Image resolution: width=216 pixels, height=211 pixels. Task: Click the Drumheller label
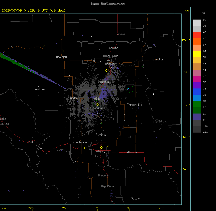[160, 122]
